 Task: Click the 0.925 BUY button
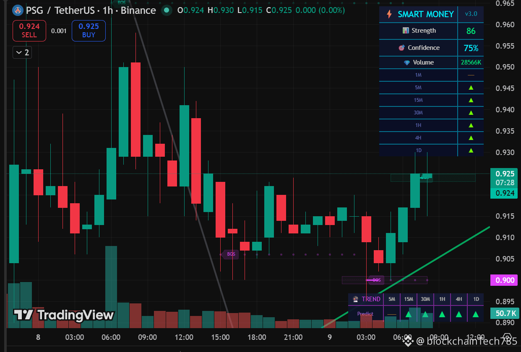[89, 31]
